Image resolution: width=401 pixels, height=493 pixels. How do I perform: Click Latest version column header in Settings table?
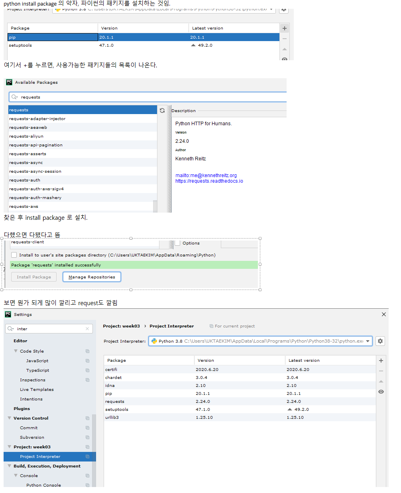[x=330, y=360]
